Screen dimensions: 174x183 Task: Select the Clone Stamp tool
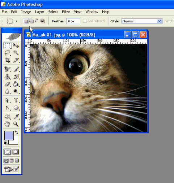(x=7, y=77)
